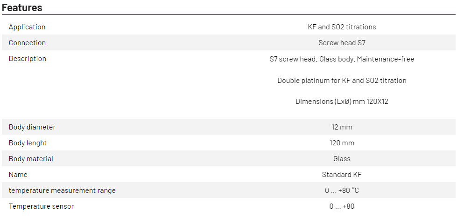Click the Body material value 'Glass'
The image size is (457, 218).
pos(342,159)
